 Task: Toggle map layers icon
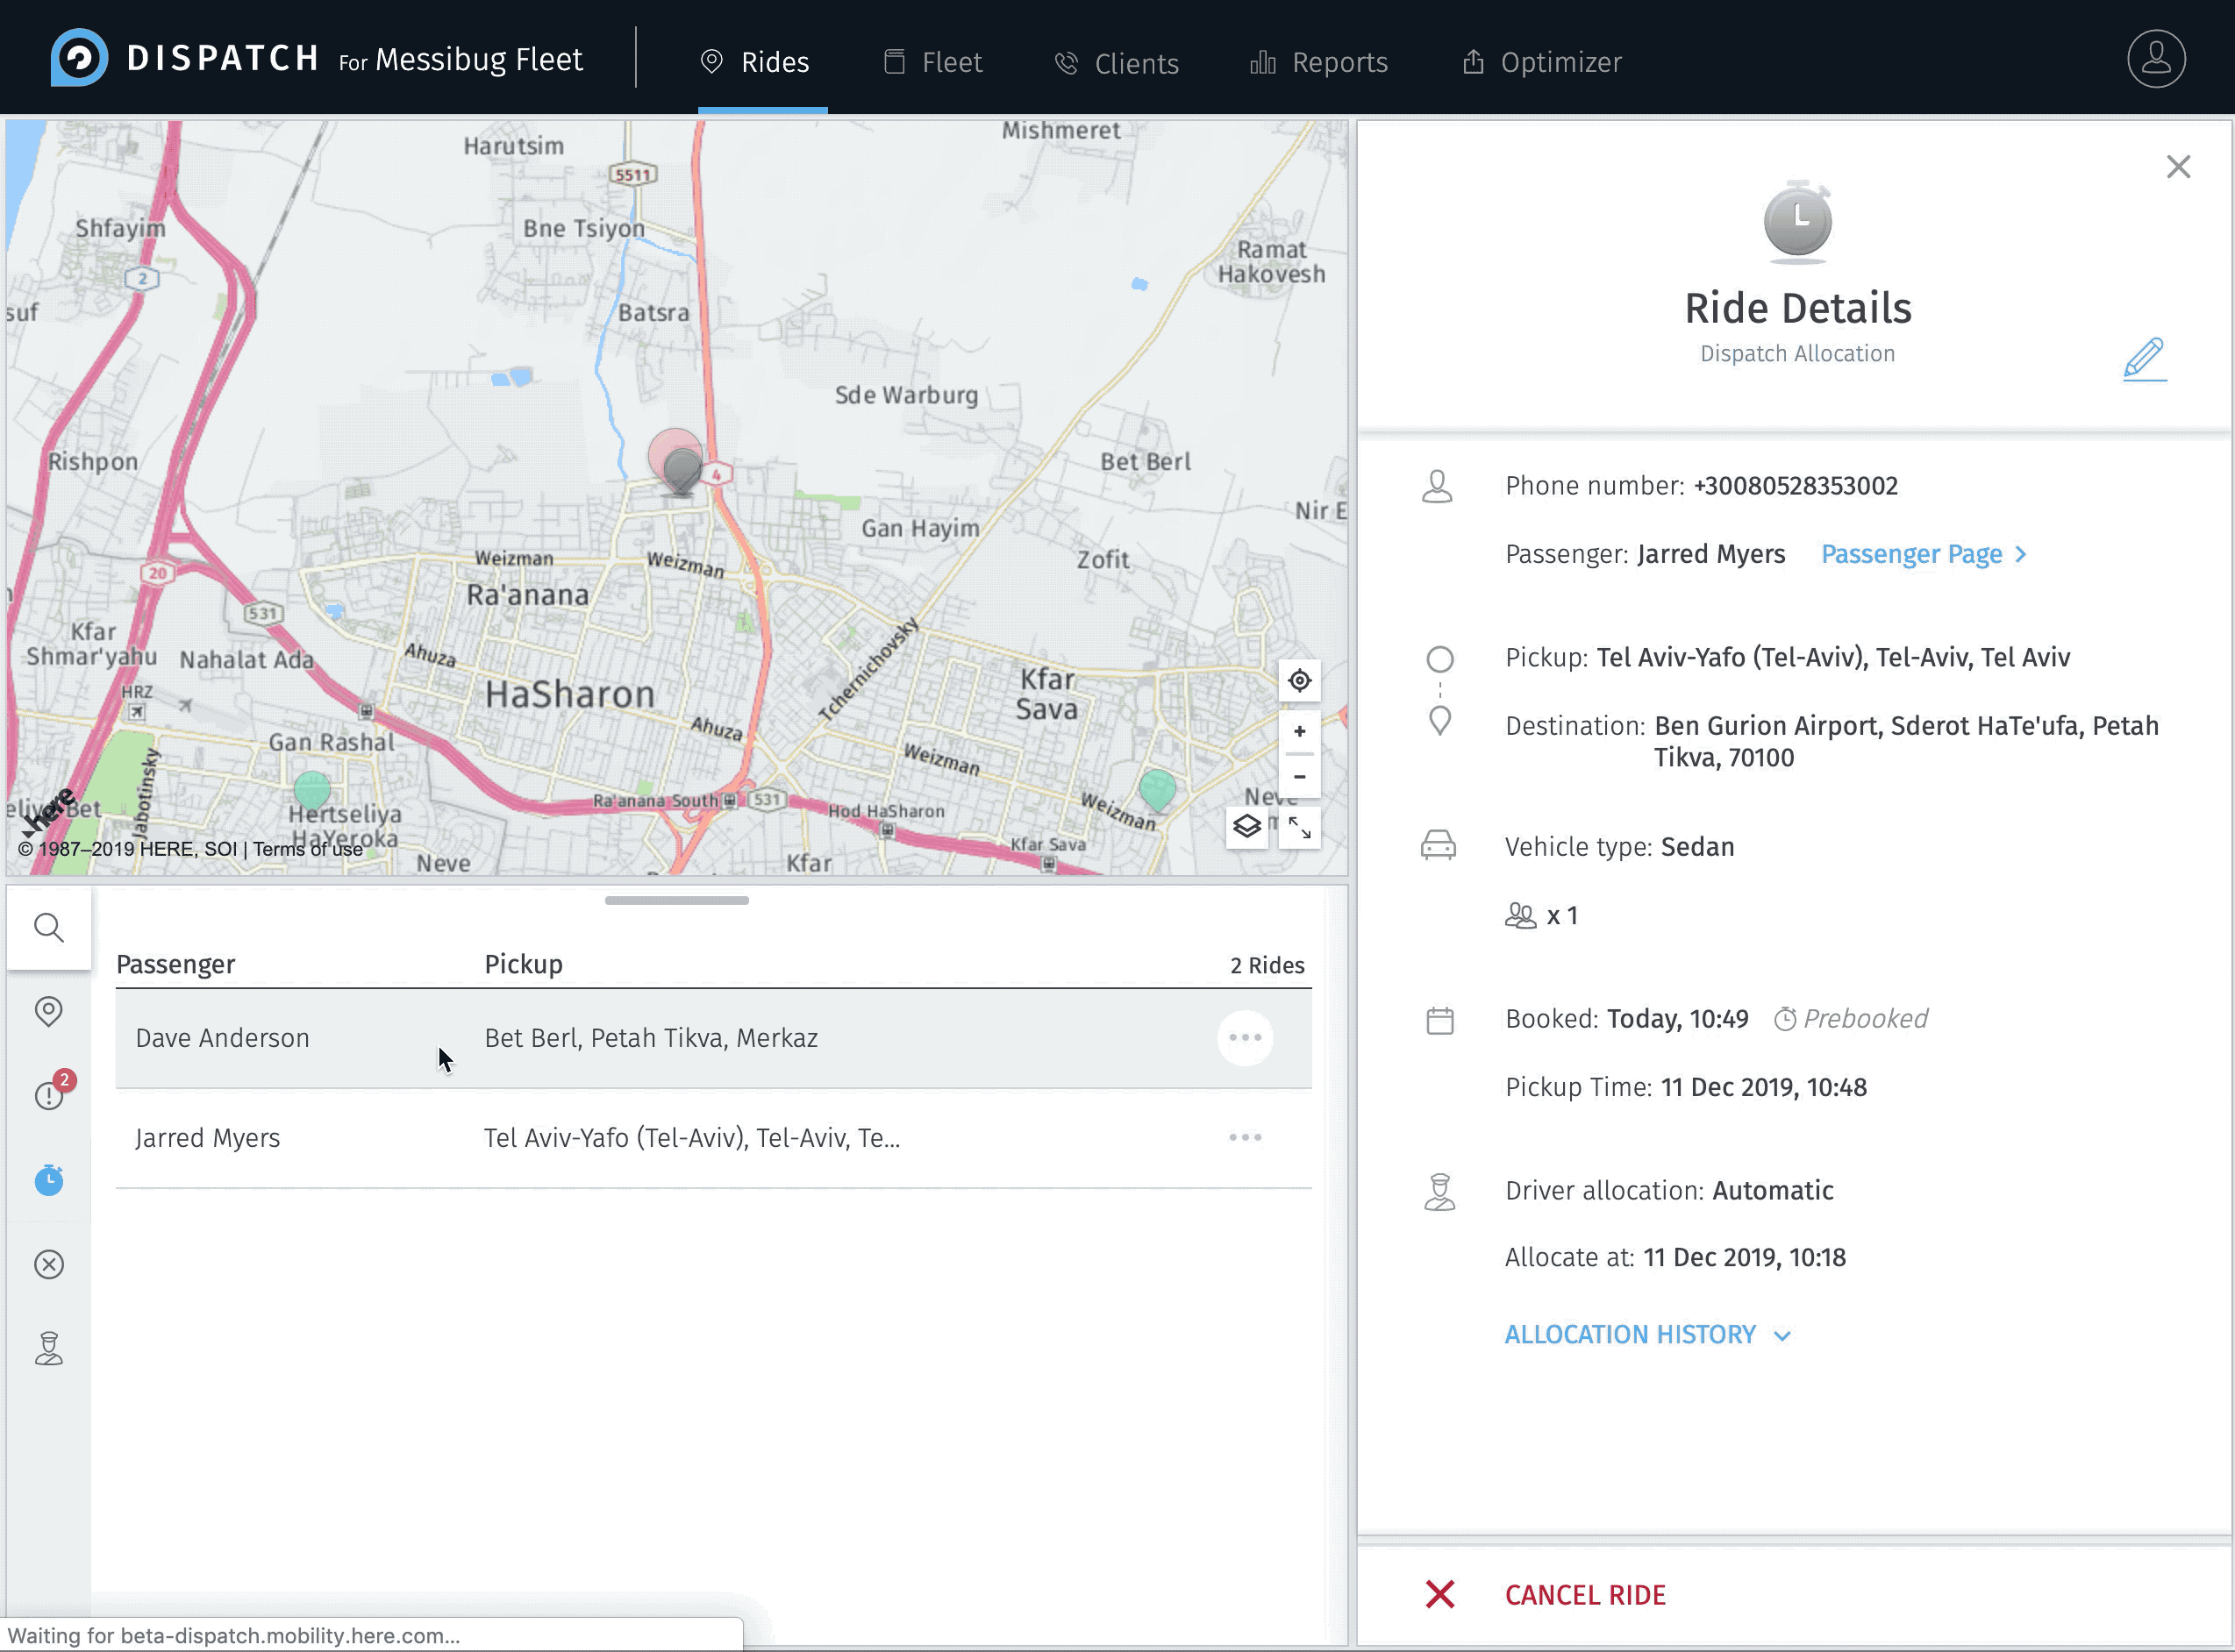click(x=1246, y=827)
